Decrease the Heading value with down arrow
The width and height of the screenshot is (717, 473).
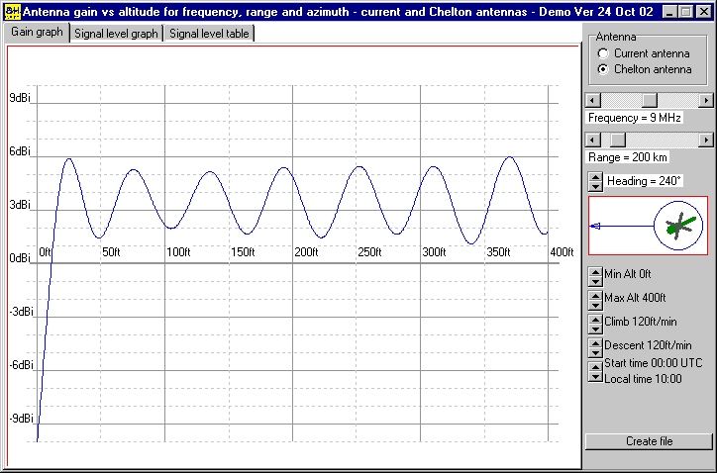click(x=595, y=186)
